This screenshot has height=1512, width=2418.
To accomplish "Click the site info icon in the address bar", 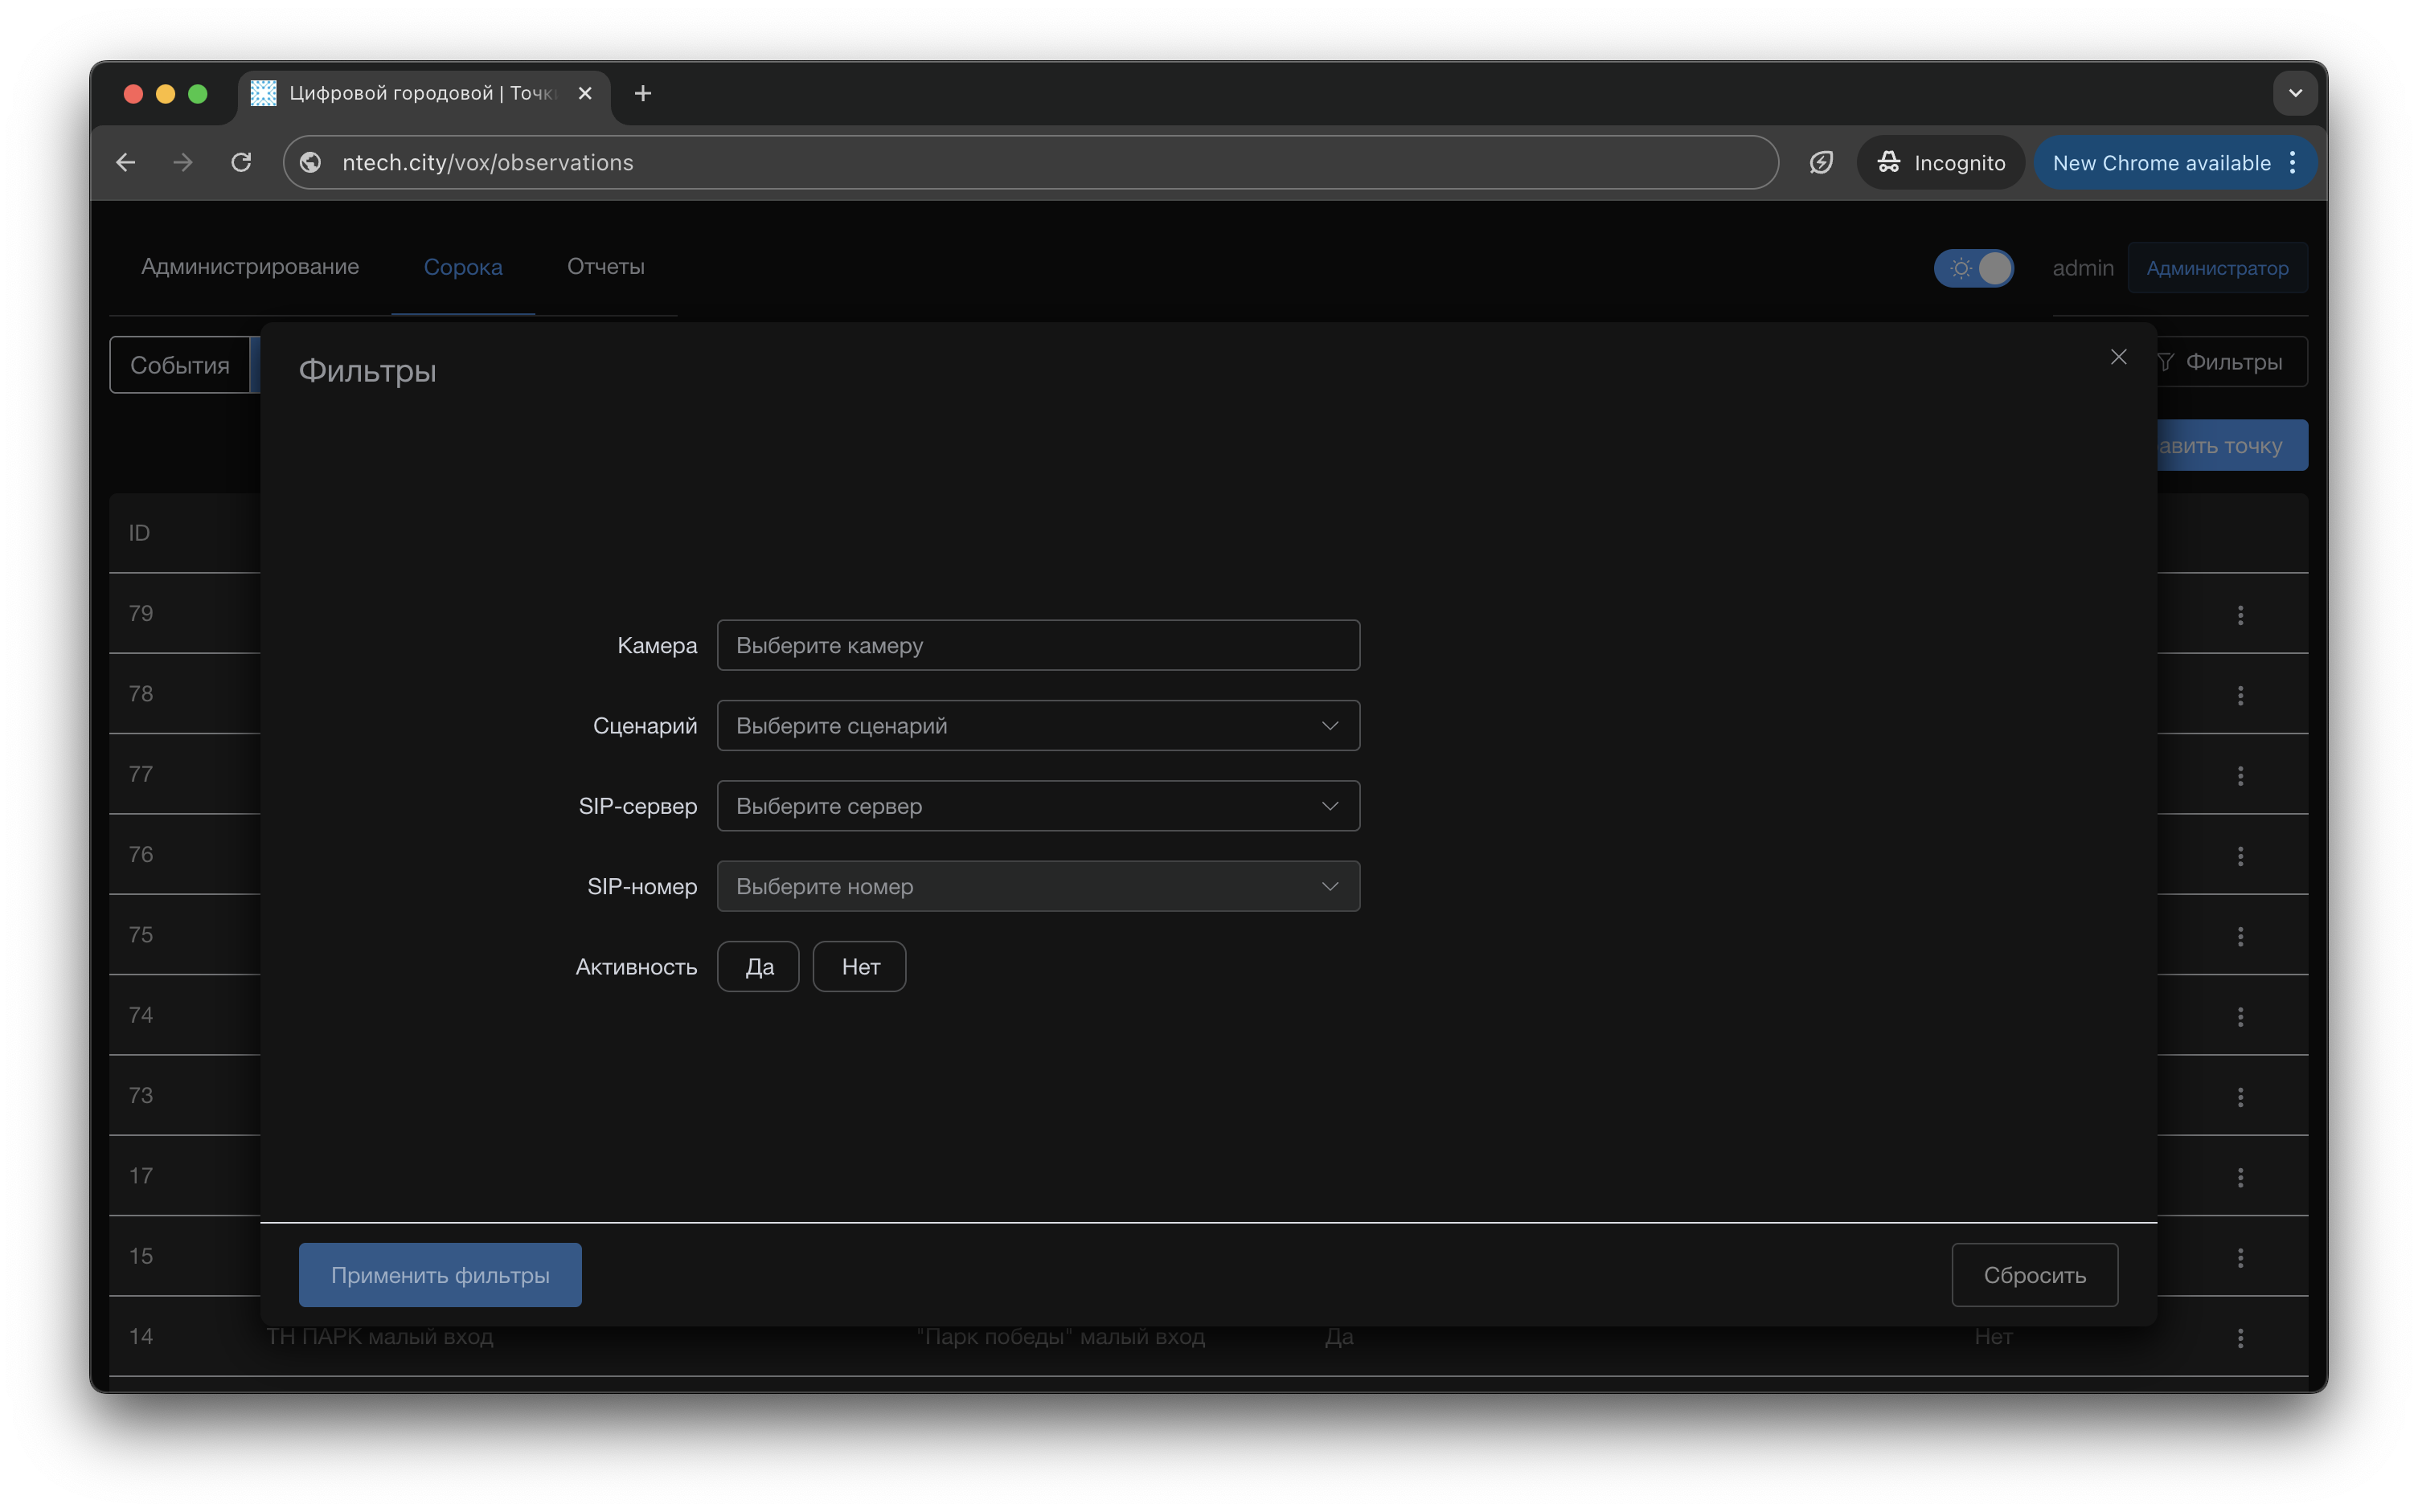I will pyautogui.click(x=311, y=162).
